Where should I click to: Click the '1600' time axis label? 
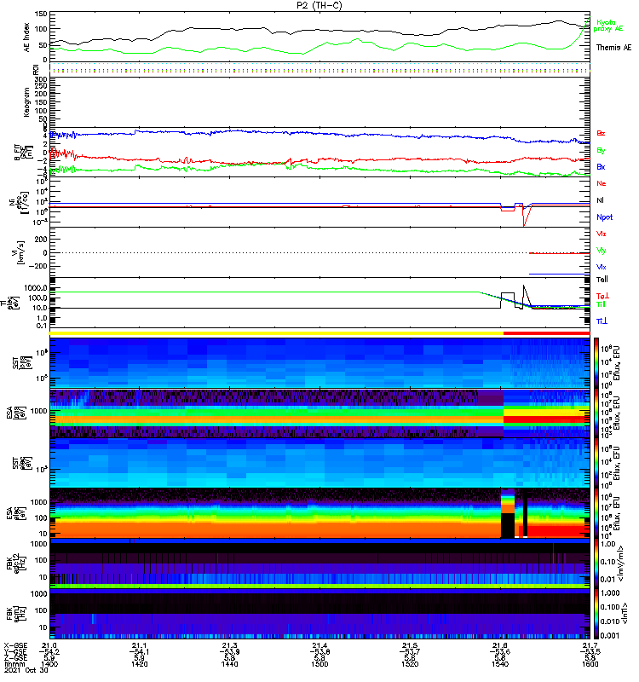pos(590,664)
